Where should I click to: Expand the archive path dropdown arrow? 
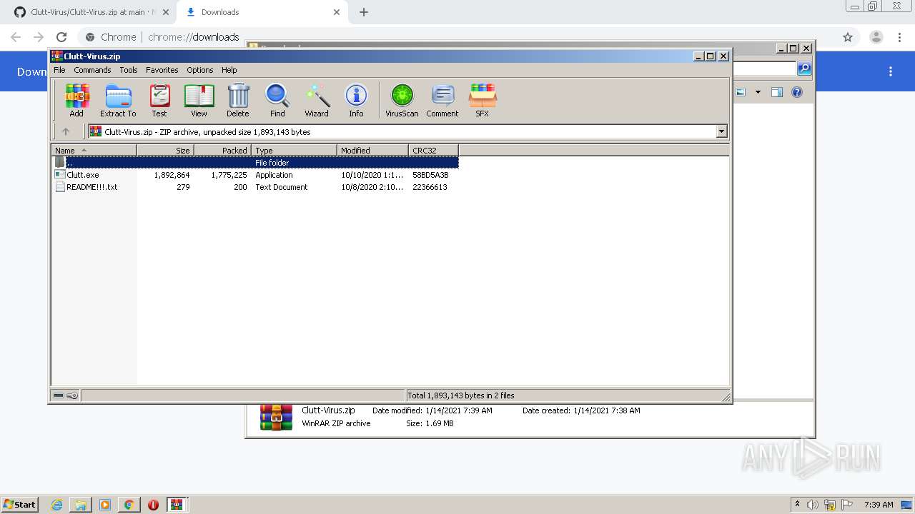pyautogui.click(x=721, y=131)
